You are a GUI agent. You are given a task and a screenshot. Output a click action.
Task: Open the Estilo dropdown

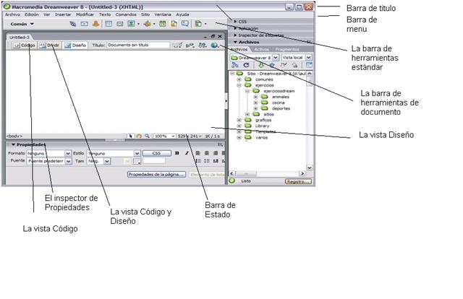(x=137, y=153)
